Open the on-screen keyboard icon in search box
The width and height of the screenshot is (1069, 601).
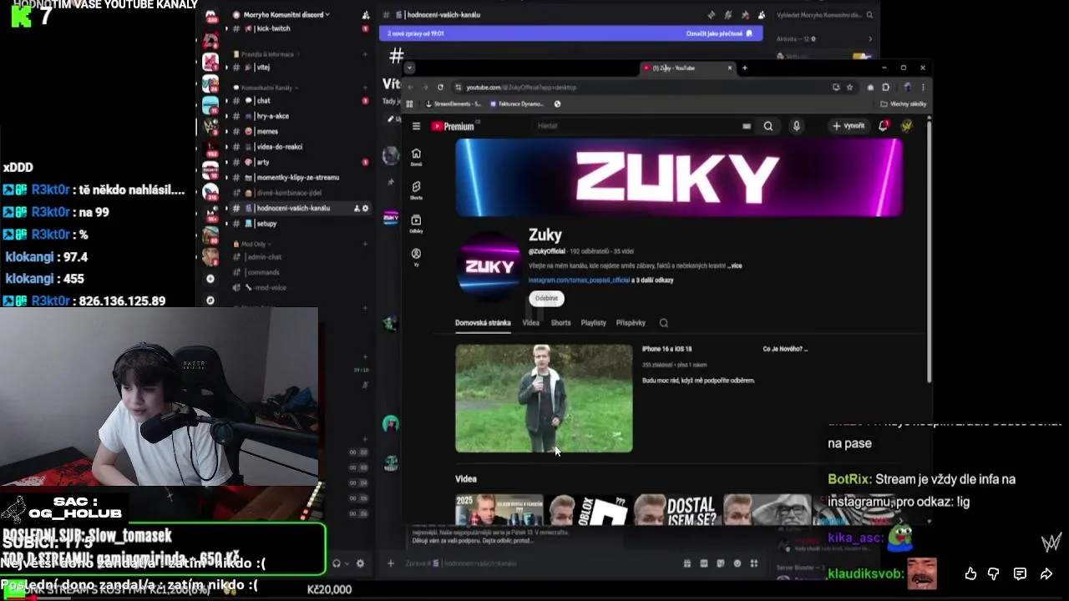tap(747, 126)
